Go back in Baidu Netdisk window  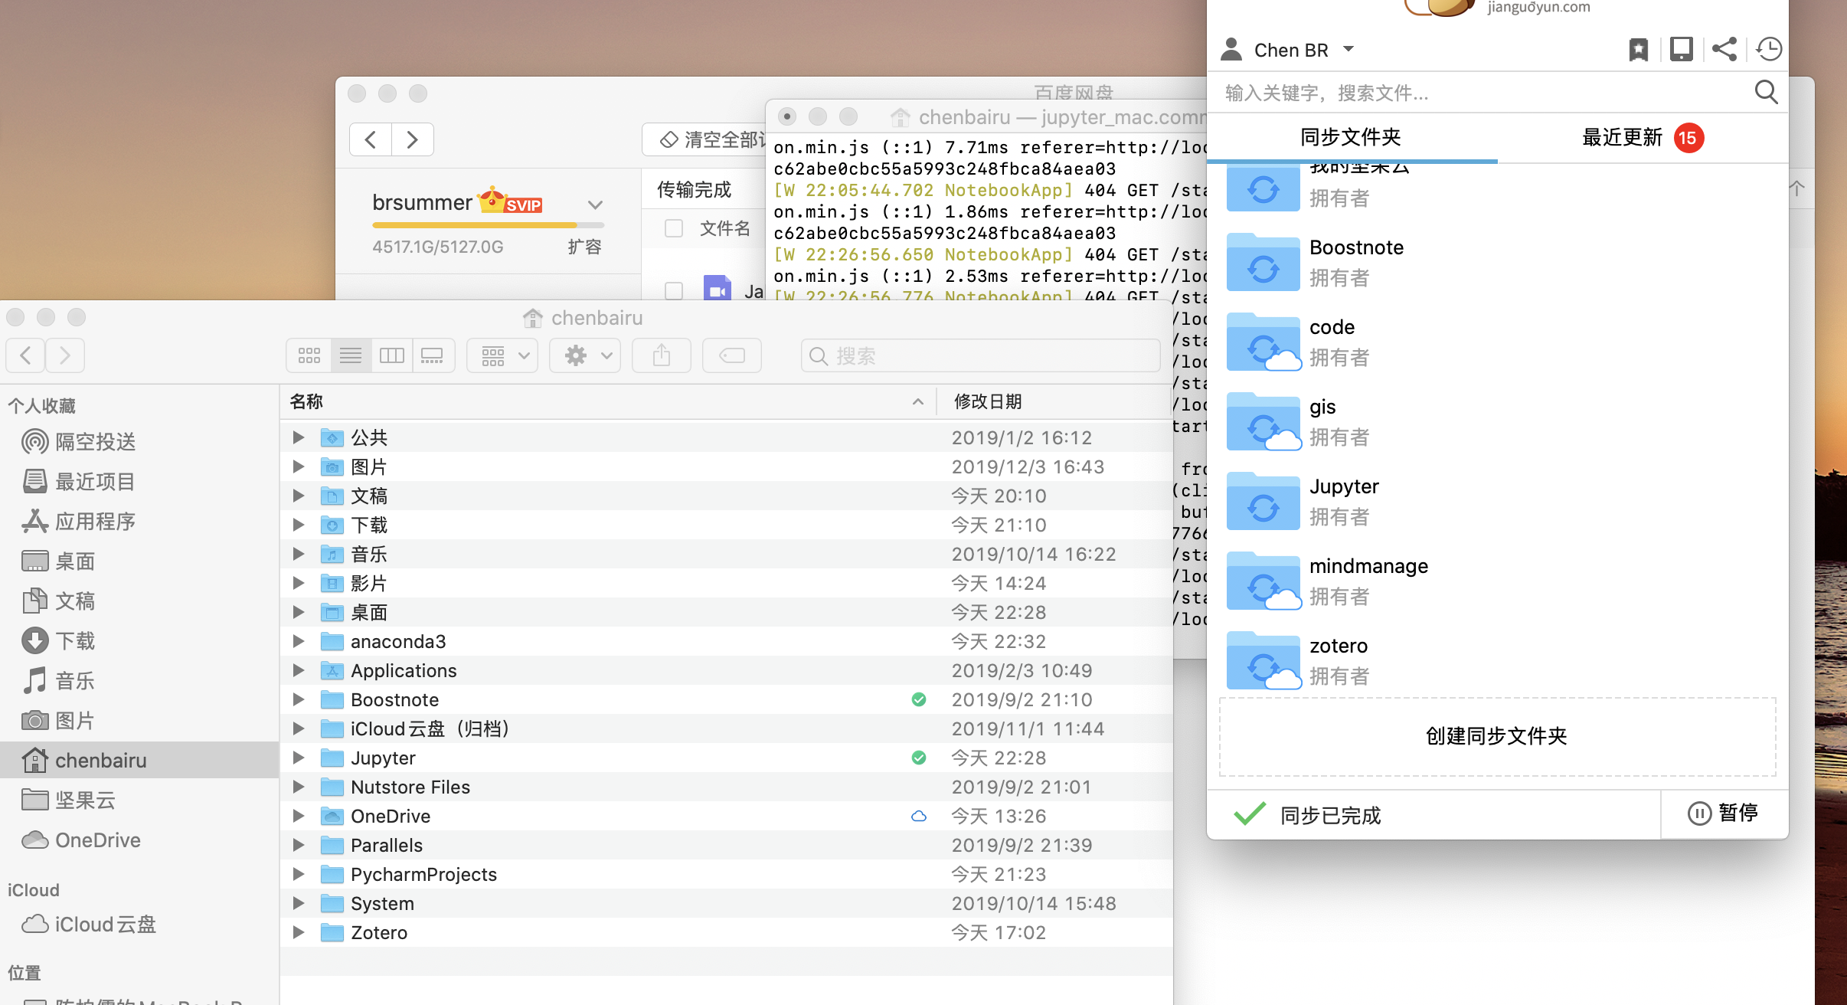[371, 139]
